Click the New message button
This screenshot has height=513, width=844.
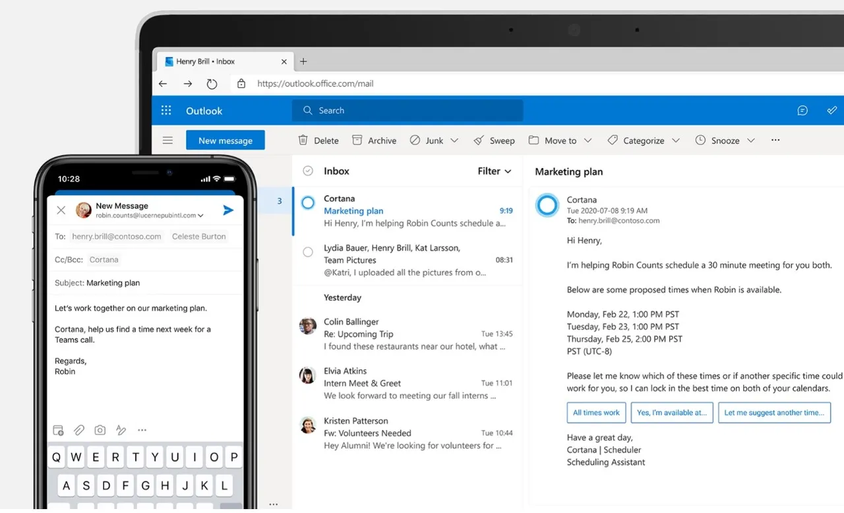pyautogui.click(x=226, y=140)
